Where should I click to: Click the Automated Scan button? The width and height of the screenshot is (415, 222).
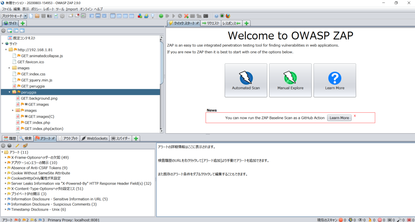tap(246, 80)
